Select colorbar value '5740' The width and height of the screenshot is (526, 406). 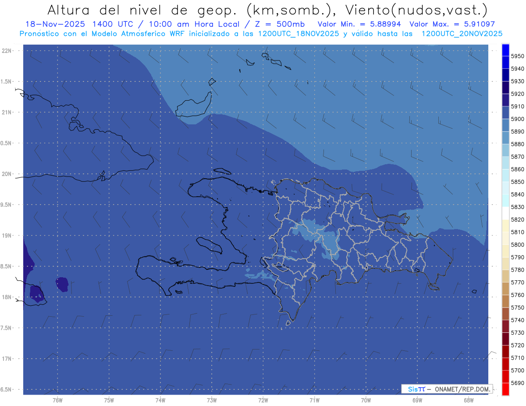pyautogui.click(x=518, y=320)
